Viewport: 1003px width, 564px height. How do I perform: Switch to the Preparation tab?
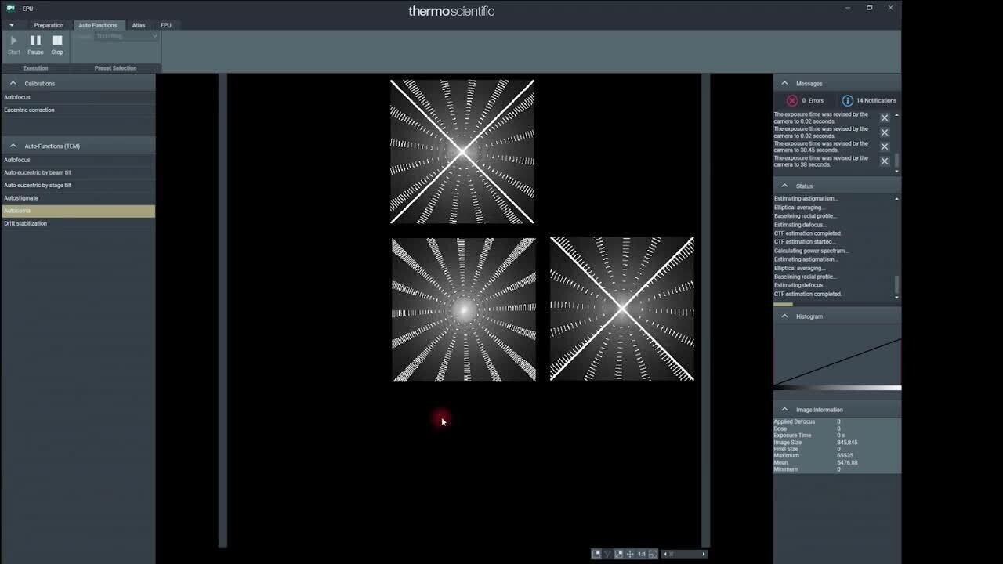pos(49,25)
